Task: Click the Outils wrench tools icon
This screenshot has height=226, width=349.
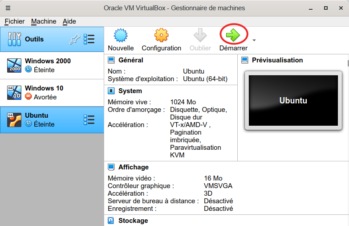Action: click(x=14, y=39)
